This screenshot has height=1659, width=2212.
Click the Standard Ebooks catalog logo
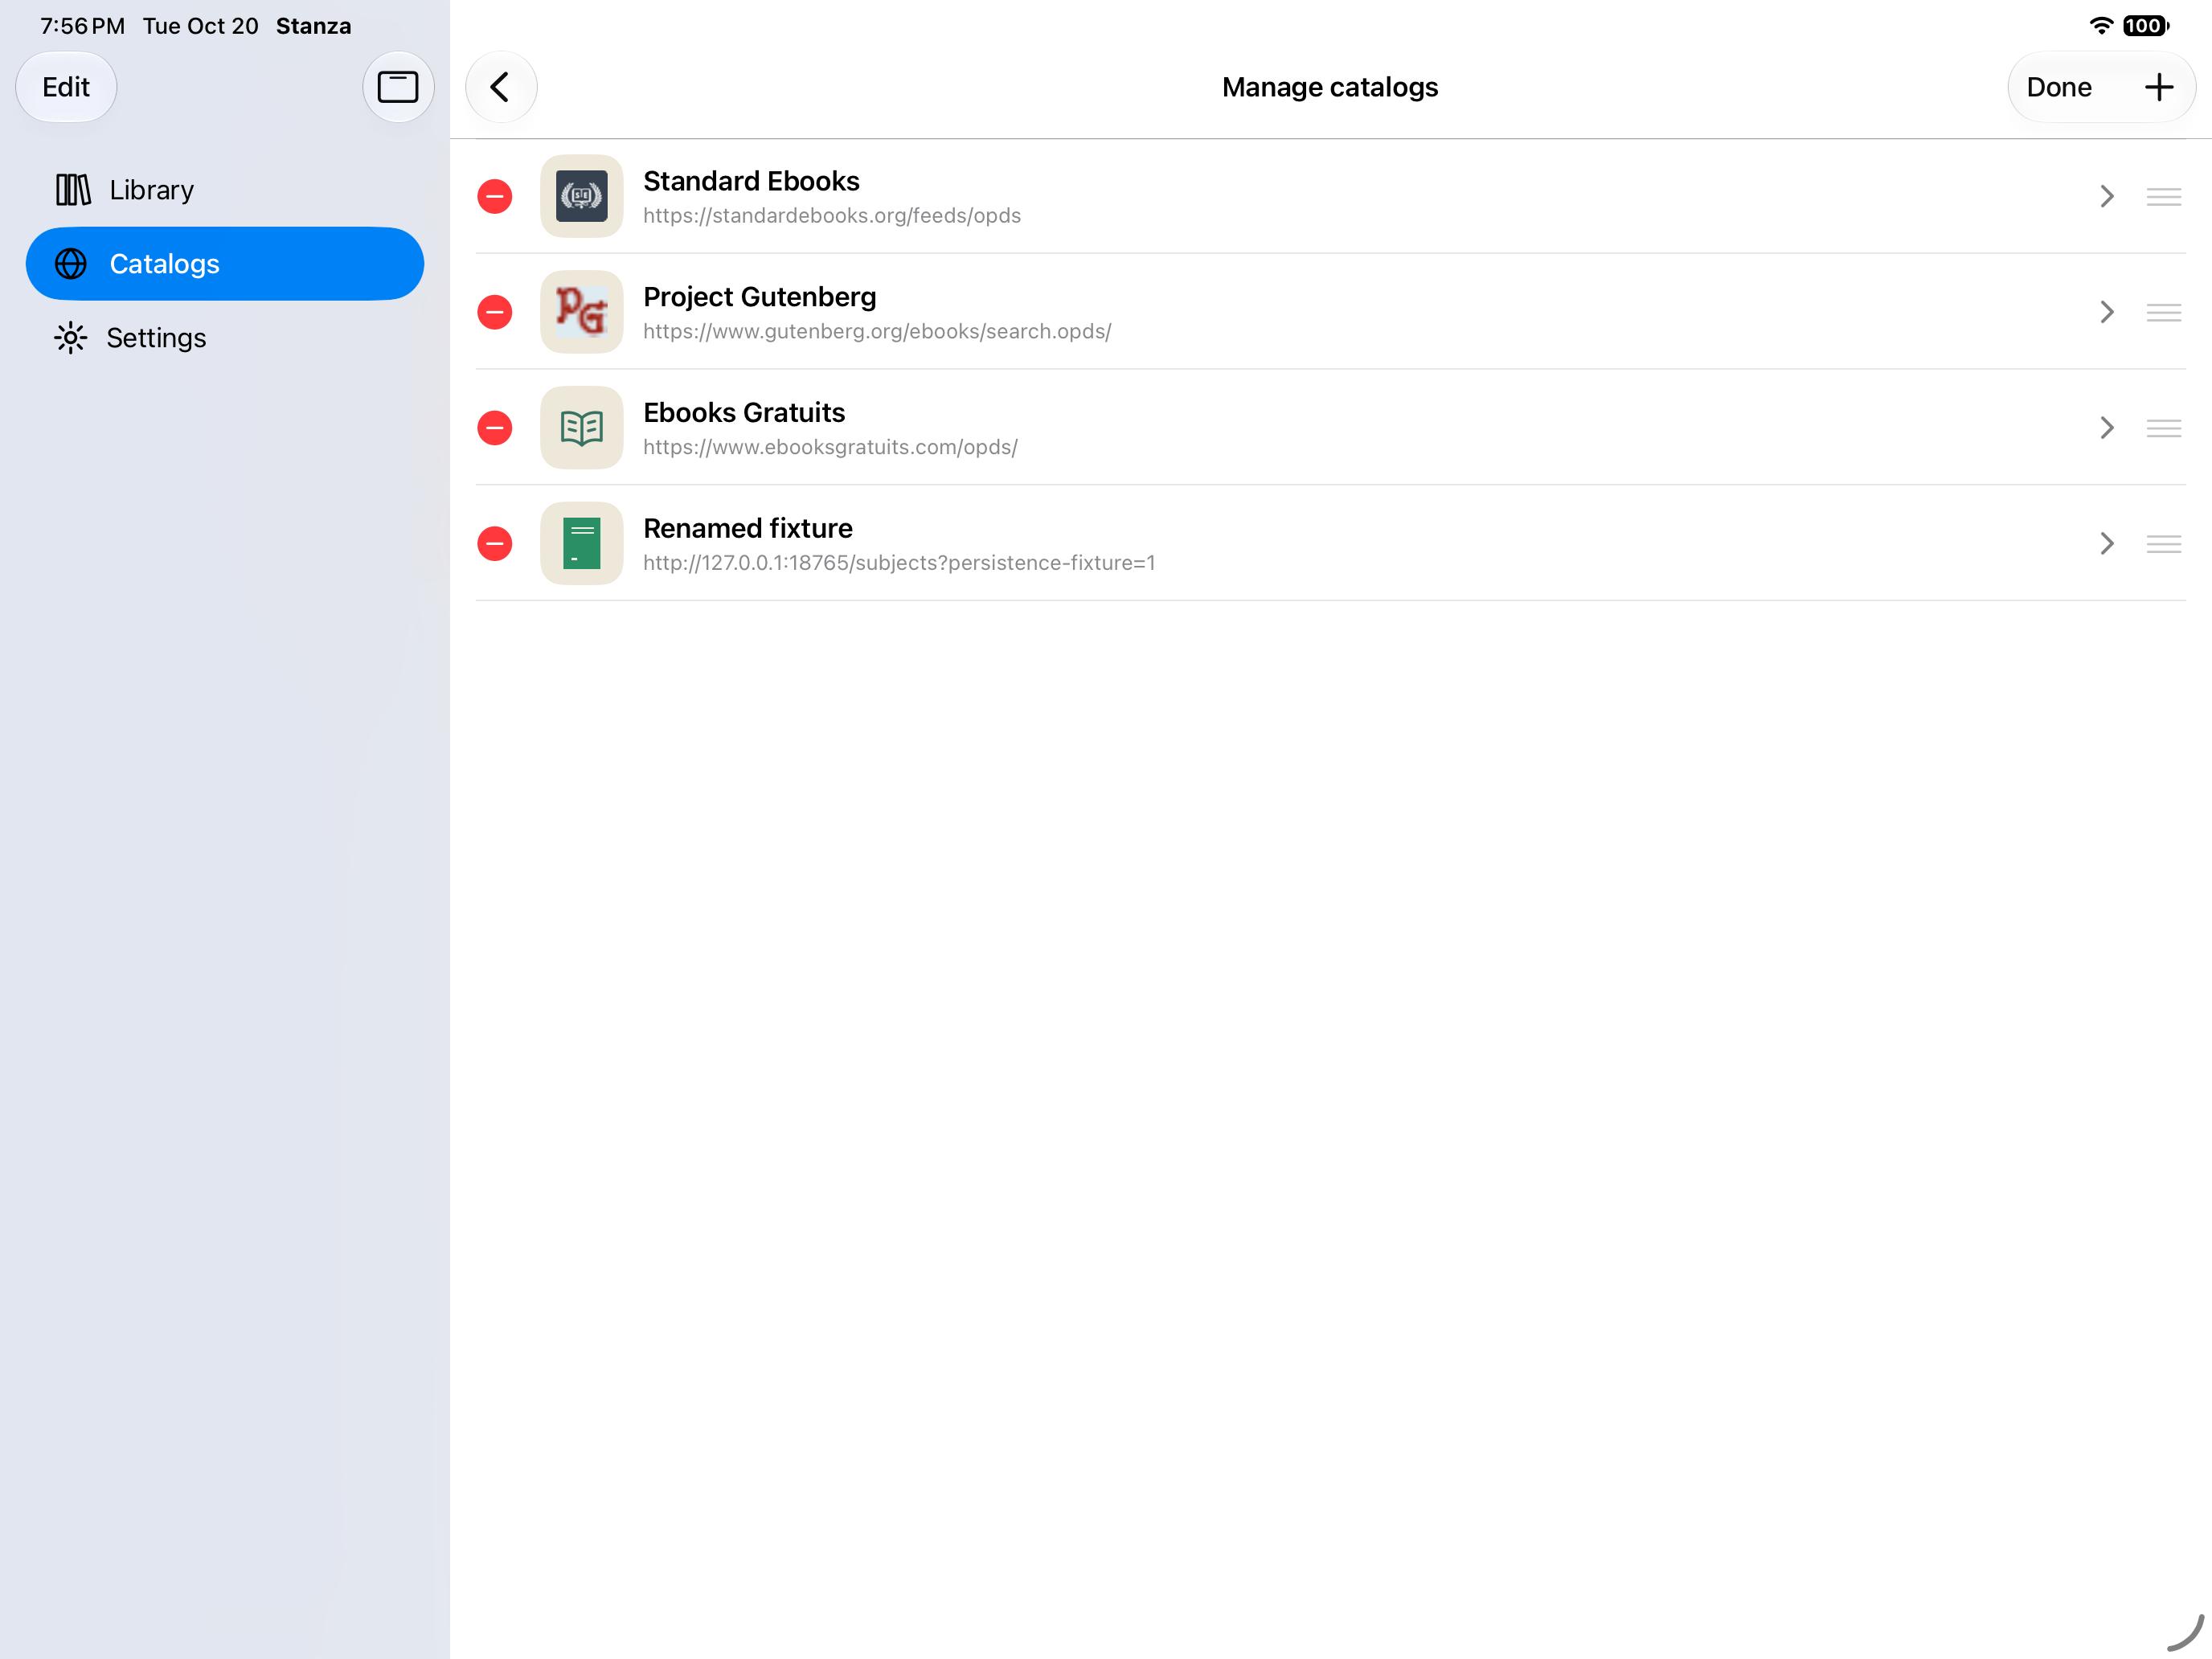point(581,196)
